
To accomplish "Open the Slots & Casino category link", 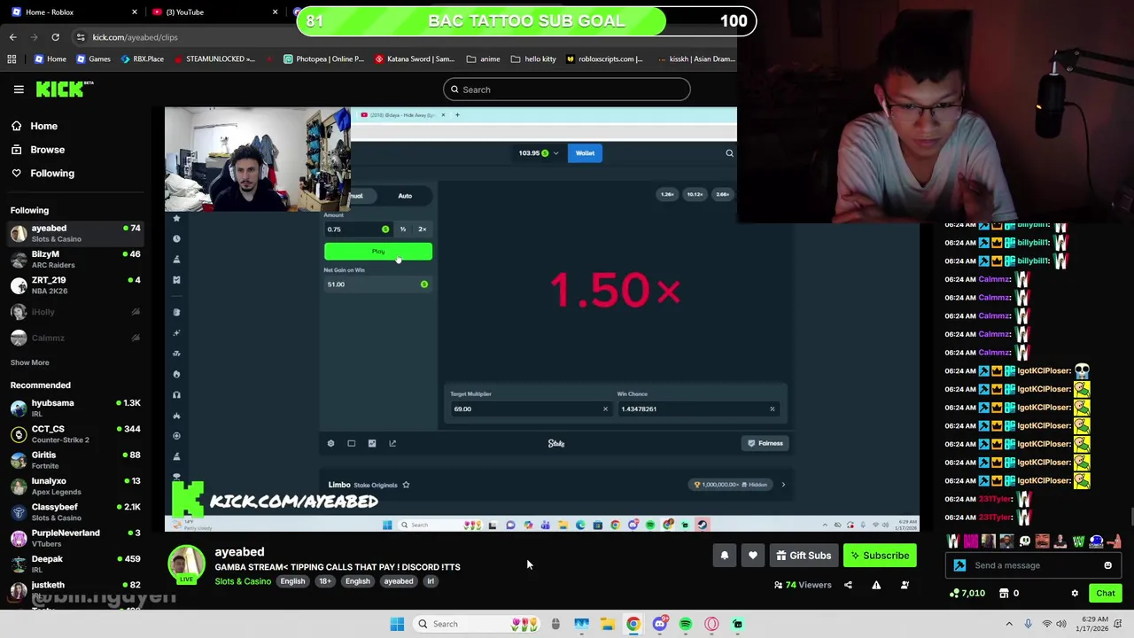I will click(x=243, y=581).
